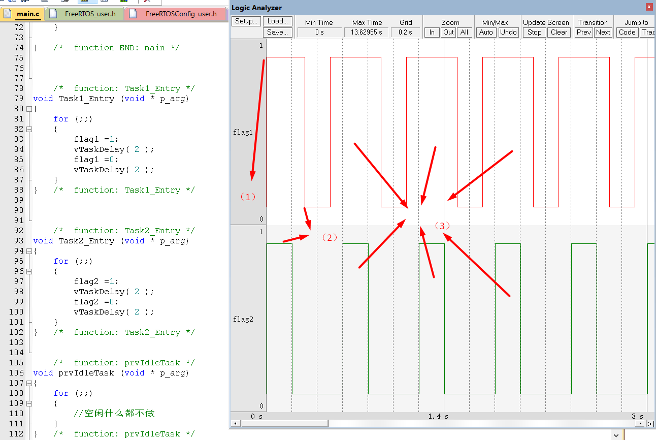Screen dimensions: 656x440
Task: Click the vTaskDelay( 2 ) call on line 98
Action: coord(114,292)
